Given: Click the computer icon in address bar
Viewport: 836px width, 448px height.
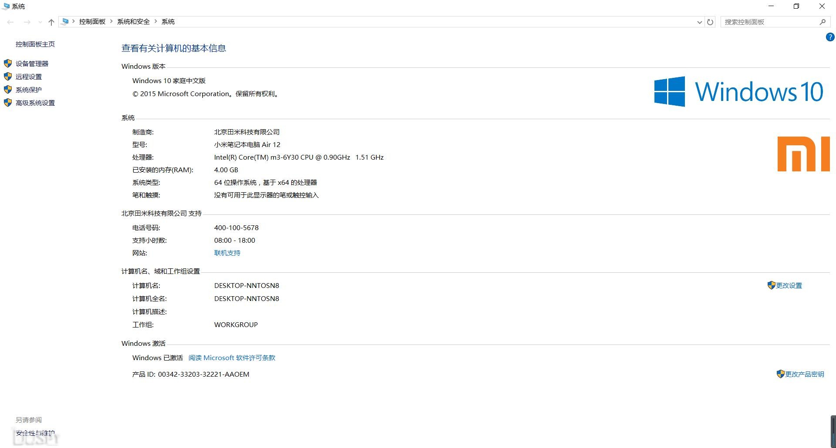Looking at the screenshot, I should [x=65, y=21].
